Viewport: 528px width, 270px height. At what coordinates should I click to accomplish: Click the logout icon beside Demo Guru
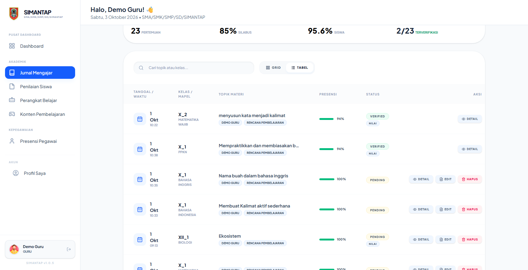69,249
